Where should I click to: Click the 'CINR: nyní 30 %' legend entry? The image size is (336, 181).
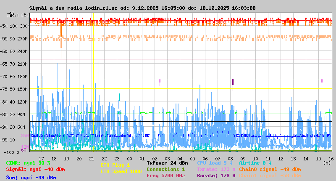click(x=28, y=163)
